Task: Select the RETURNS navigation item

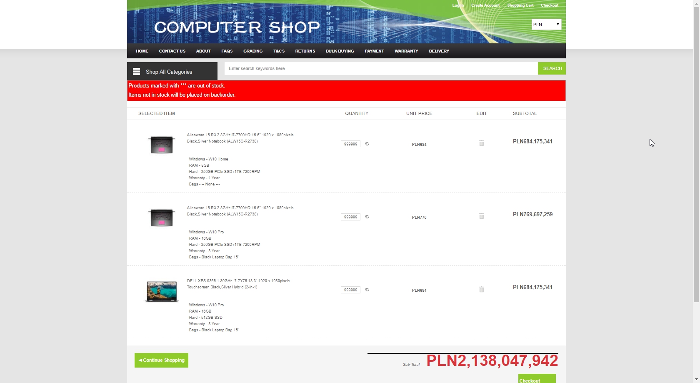Action: (x=305, y=51)
